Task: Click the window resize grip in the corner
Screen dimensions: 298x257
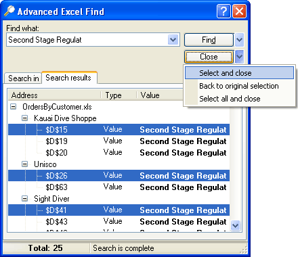Action: coord(244,250)
